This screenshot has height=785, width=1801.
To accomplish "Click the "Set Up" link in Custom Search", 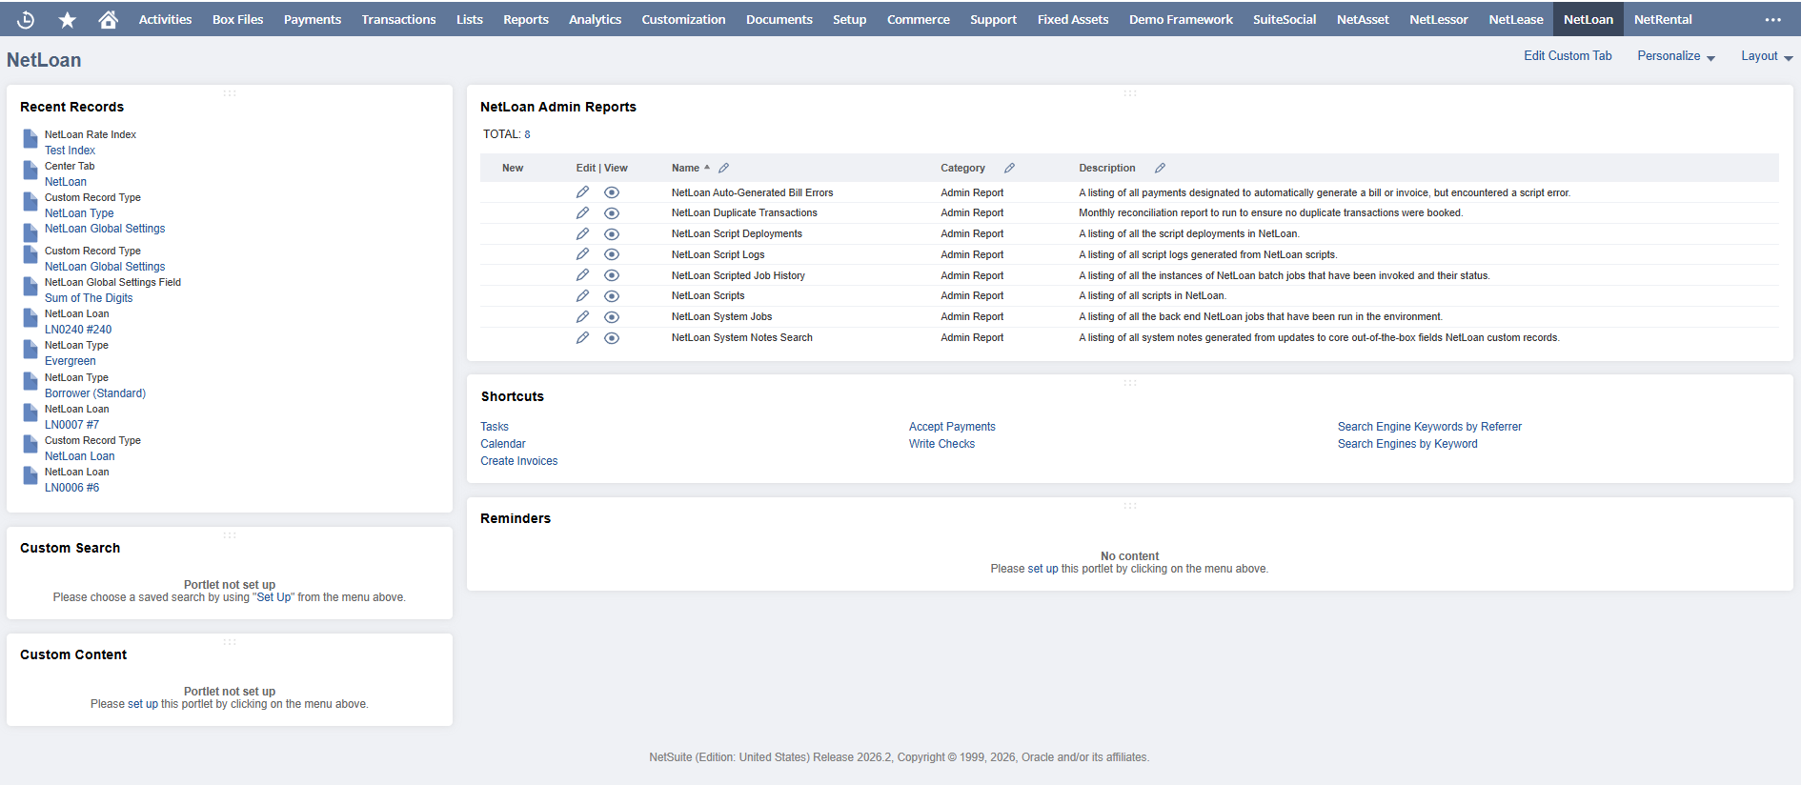I will [x=274, y=597].
